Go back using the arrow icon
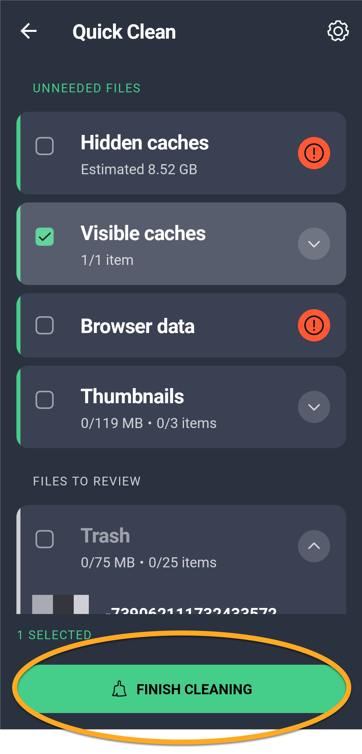This screenshot has width=362, height=754. point(29,32)
